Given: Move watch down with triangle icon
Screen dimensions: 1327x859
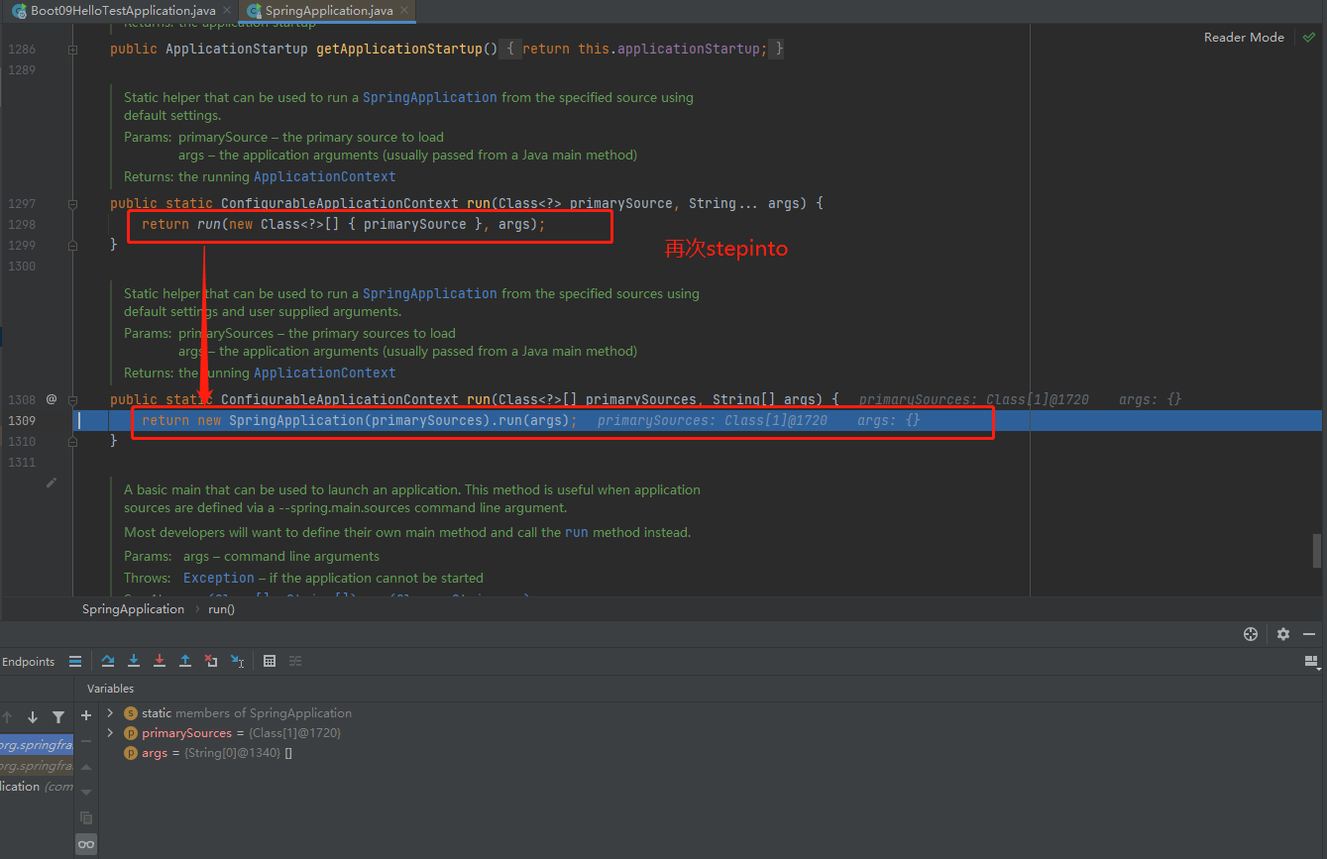Looking at the screenshot, I should pos(86,792).
